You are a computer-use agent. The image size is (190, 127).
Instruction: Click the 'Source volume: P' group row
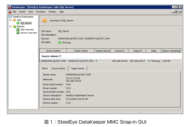111,56
